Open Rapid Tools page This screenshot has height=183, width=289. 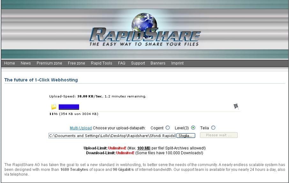click(101, 63)
